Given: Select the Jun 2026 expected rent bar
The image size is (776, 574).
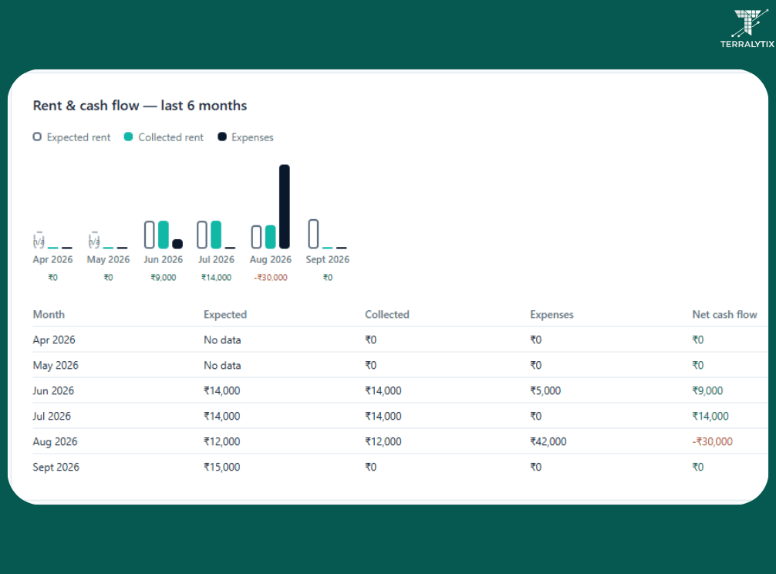Looking at the screenshot, I should pos(150,235).
